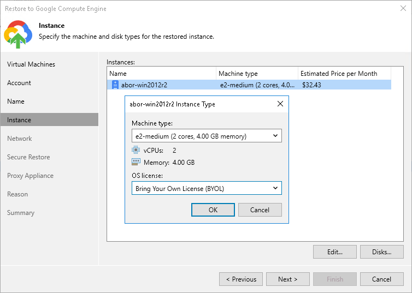Confirm instance type with OK button
This screenshot has width=412, height=293.
(213, 210)
